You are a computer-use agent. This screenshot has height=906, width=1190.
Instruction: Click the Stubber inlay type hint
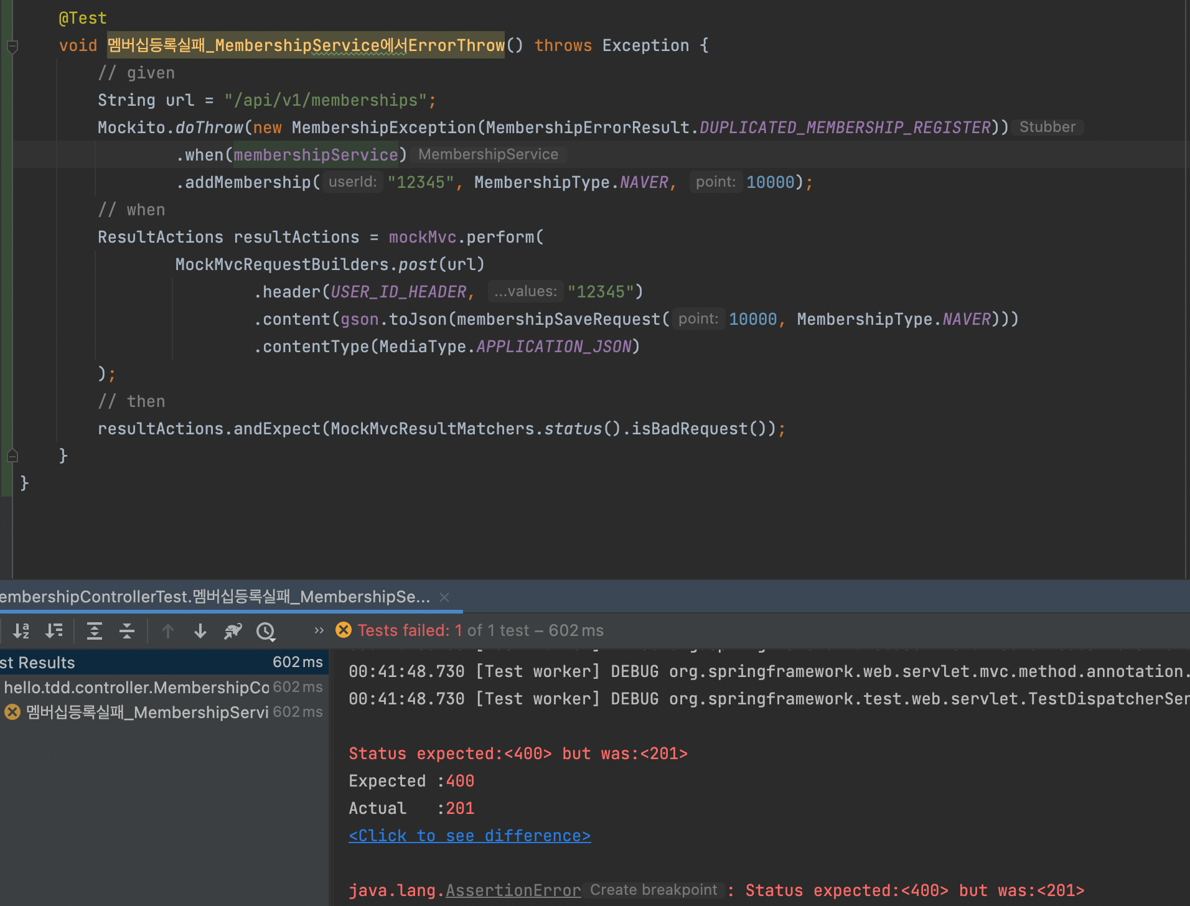tap(1047, 127)
